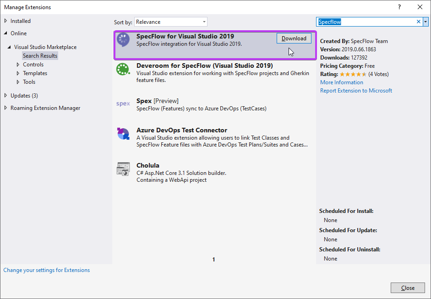Select Azure DevOps Test Connector title
This screenshot has height=299, width=431.
182,130
